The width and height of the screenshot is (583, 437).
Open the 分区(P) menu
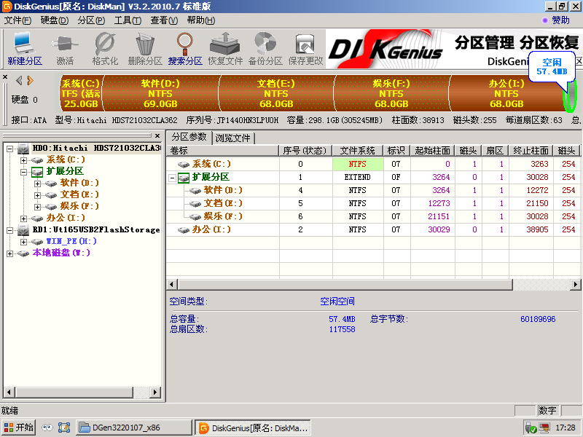91,20
